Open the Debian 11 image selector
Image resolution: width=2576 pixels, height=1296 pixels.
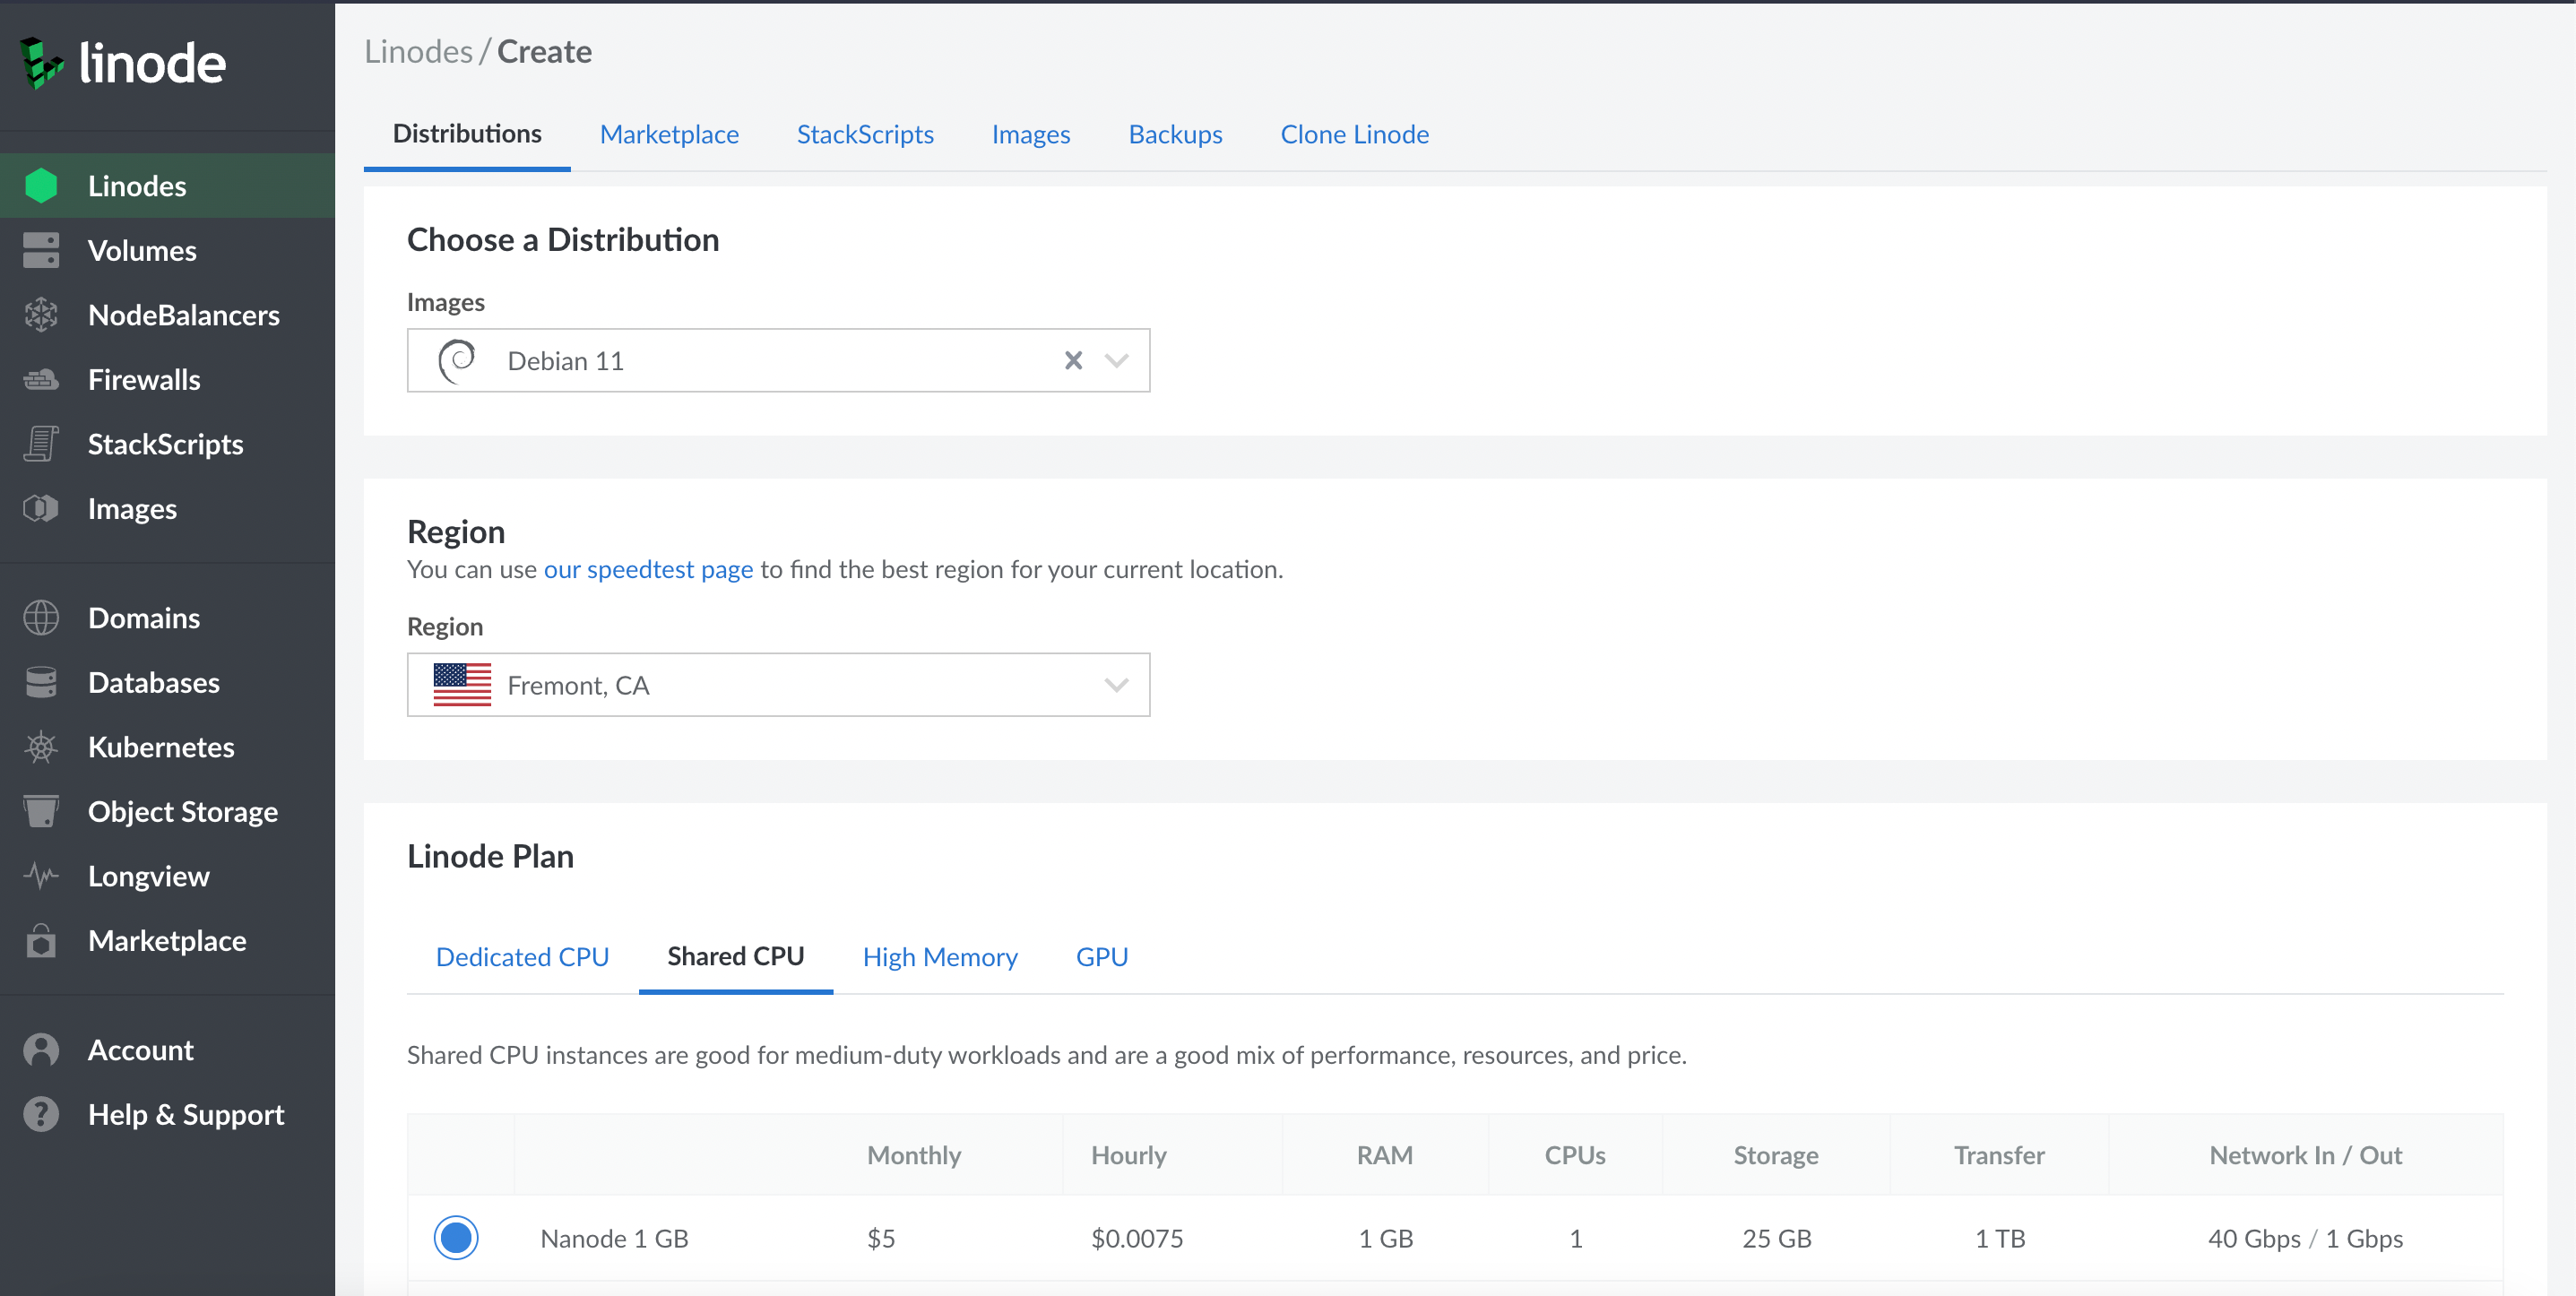[x=778, y=360]
